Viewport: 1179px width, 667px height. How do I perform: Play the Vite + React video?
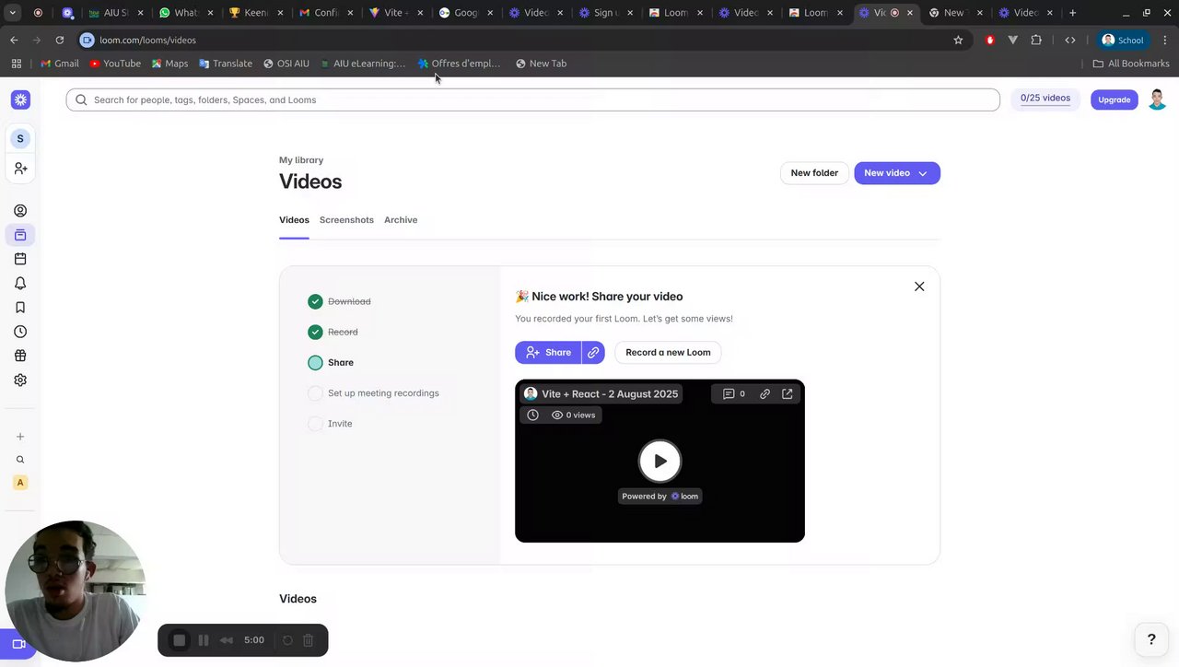click(x=660, y=462)
